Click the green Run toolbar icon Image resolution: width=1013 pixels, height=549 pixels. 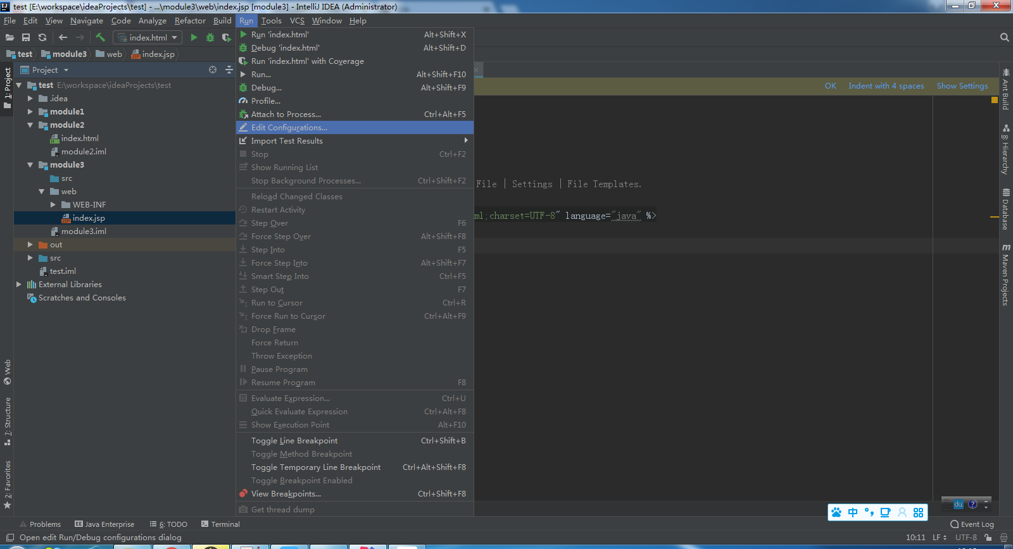pyautogui.click(x=194, y=37)
